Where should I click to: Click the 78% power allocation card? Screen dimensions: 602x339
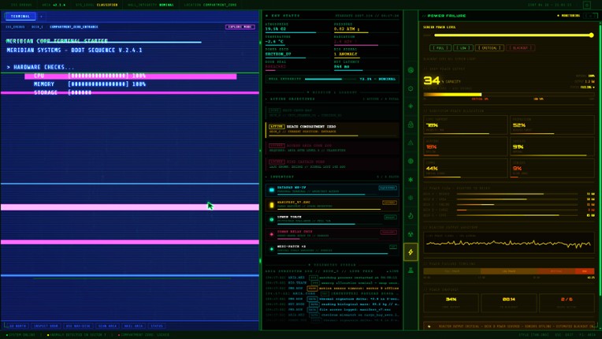pyautogui.click(x=466, y=125)
